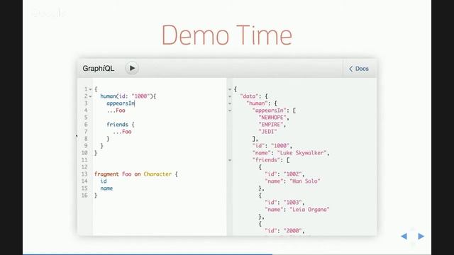Screen dimensions: 454x255
Task: Click ...Foo spread on line 4
Action: click(x=116, y=110)
